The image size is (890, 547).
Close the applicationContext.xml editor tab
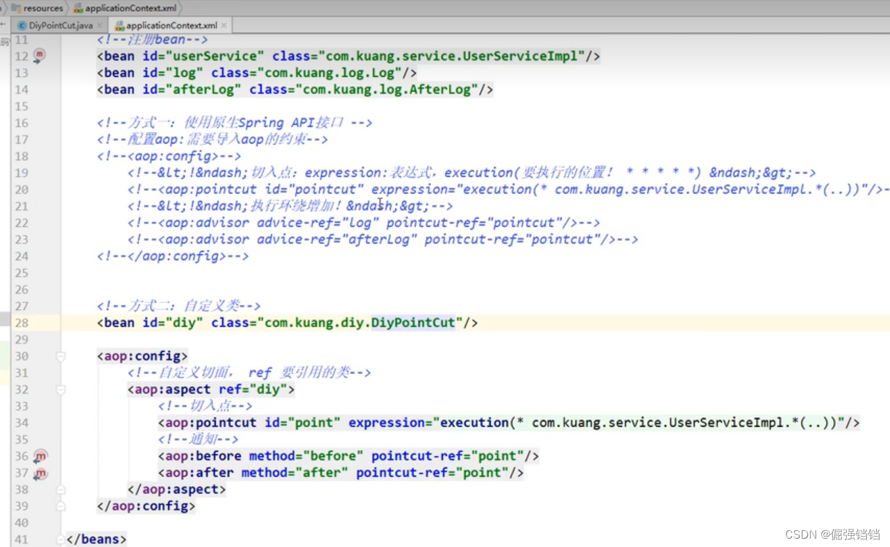tap(224, 26)
